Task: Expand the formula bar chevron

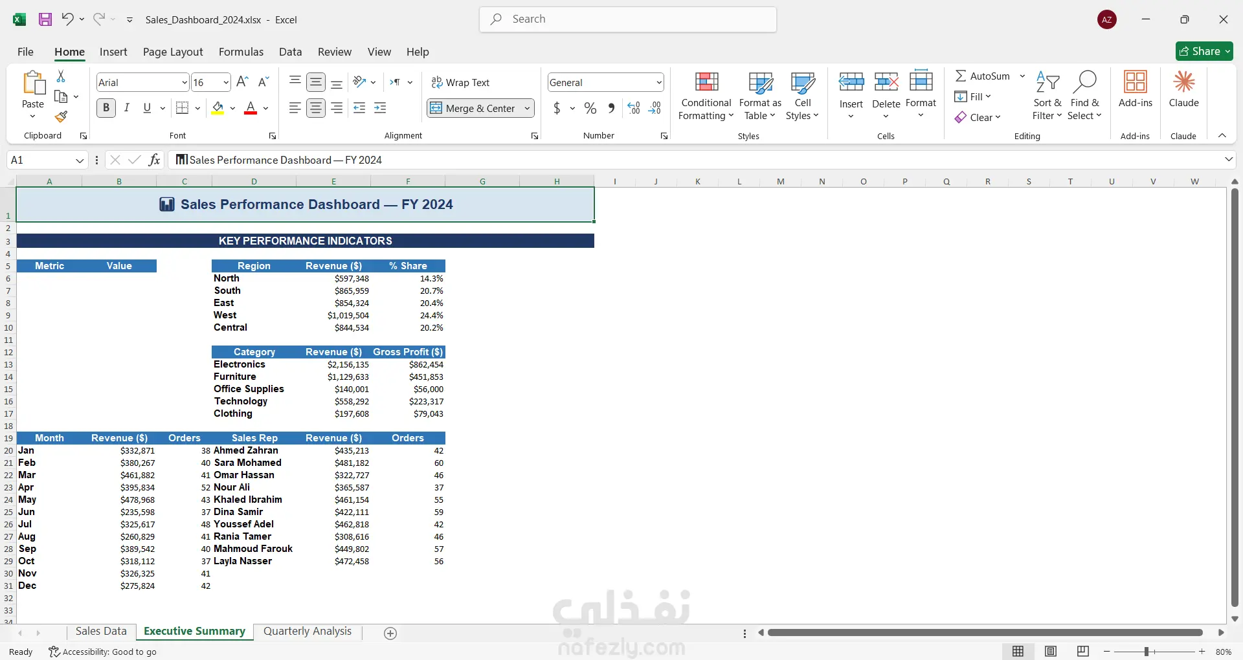Action: [1229, 159]
